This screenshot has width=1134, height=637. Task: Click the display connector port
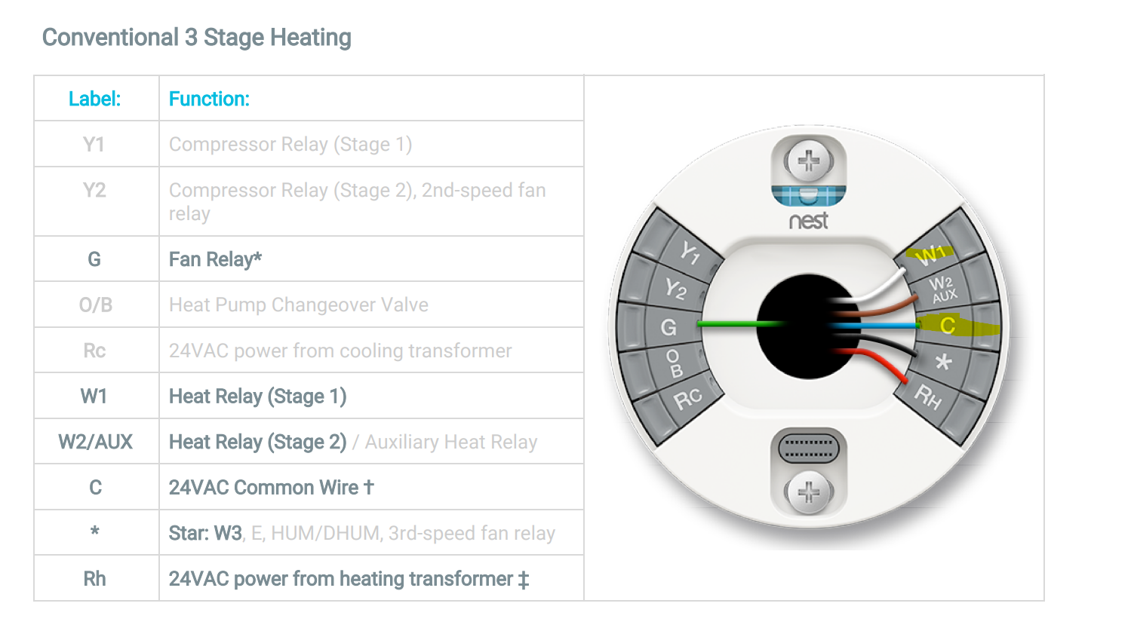(808, 449)
